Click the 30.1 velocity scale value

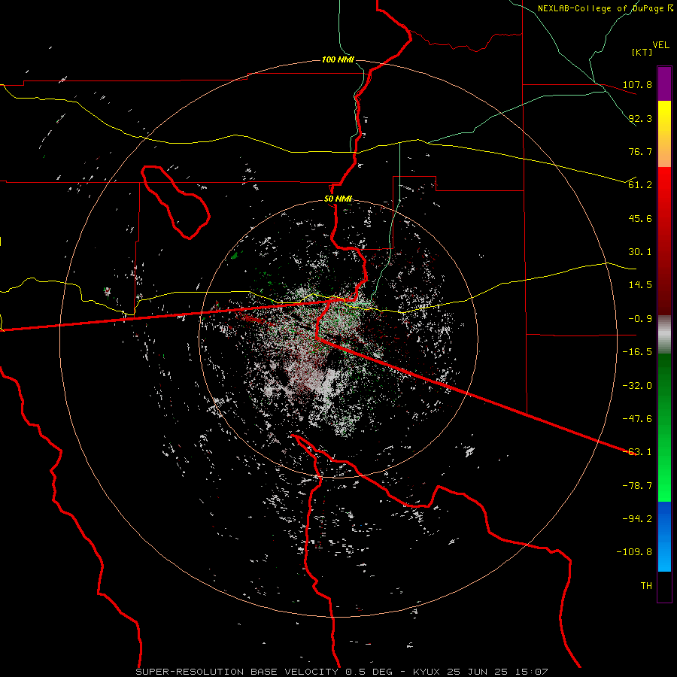(640, 252)
